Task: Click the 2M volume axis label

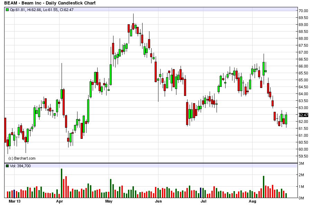Action: [x=301, y=175]
